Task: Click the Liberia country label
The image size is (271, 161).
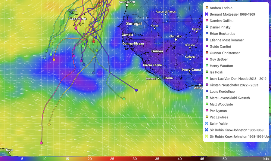Action: (167, 78)
